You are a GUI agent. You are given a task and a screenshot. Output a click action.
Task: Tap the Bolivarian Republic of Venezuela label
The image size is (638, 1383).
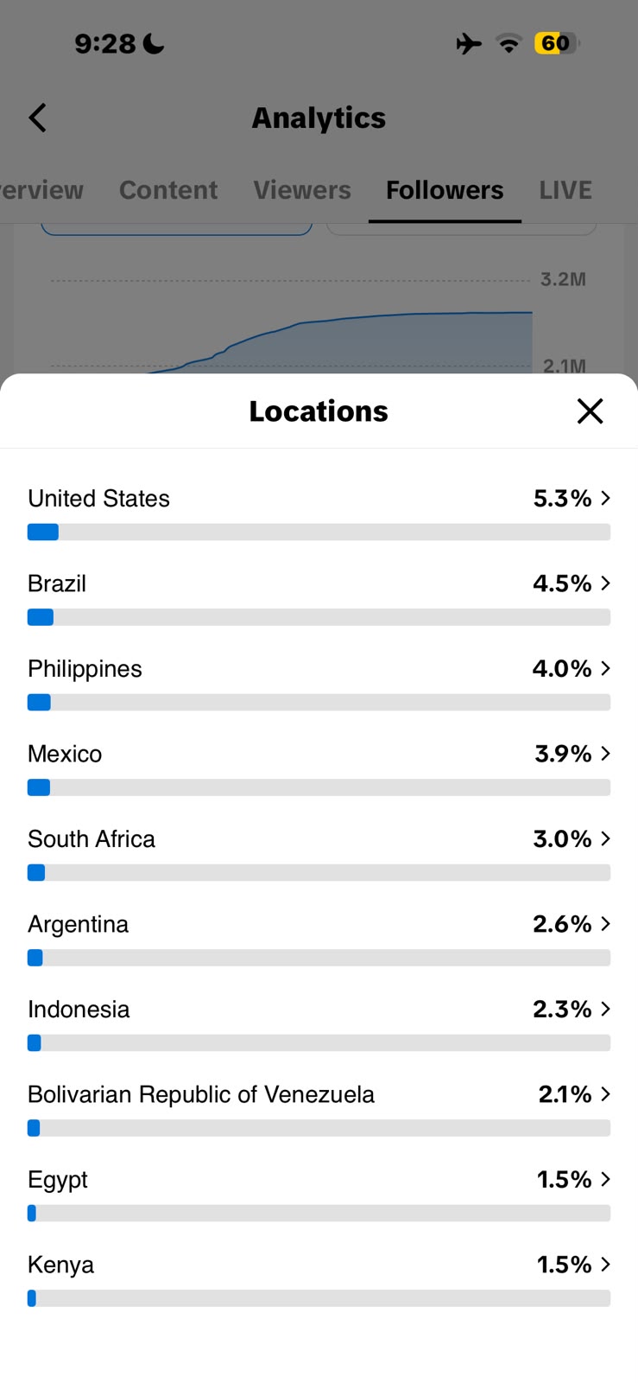[x=201, y=1094]
